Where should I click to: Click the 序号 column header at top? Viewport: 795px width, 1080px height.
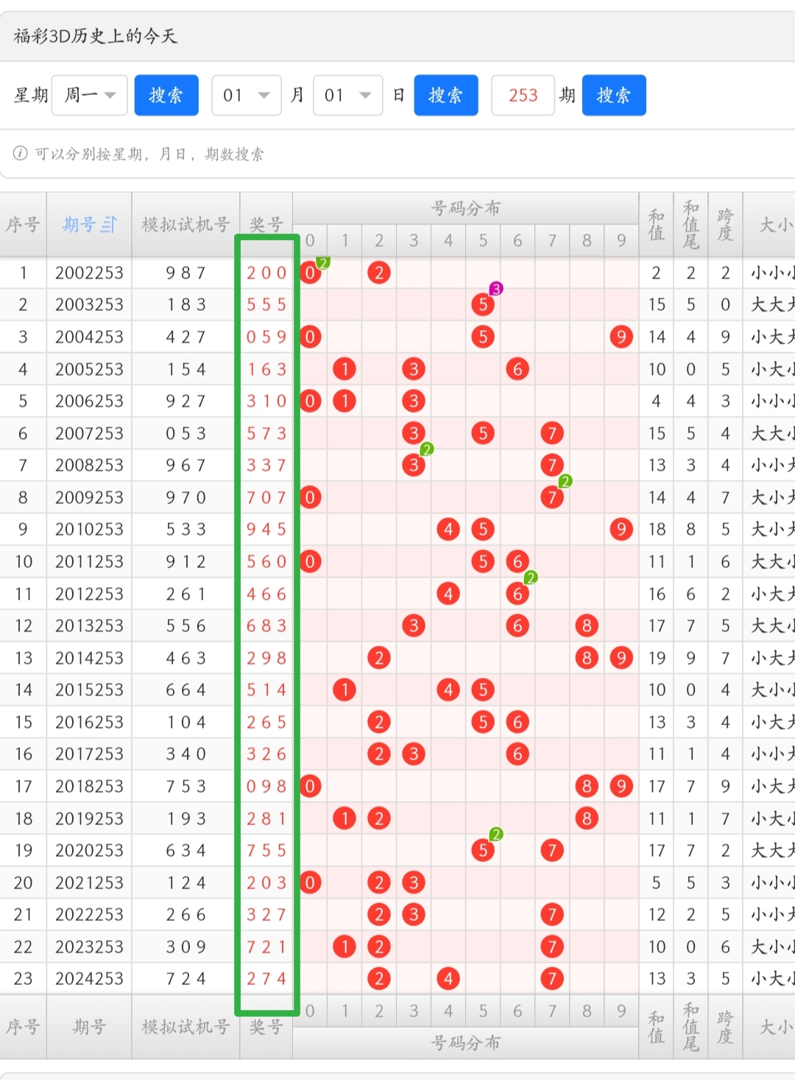click(x=23, y=225)
